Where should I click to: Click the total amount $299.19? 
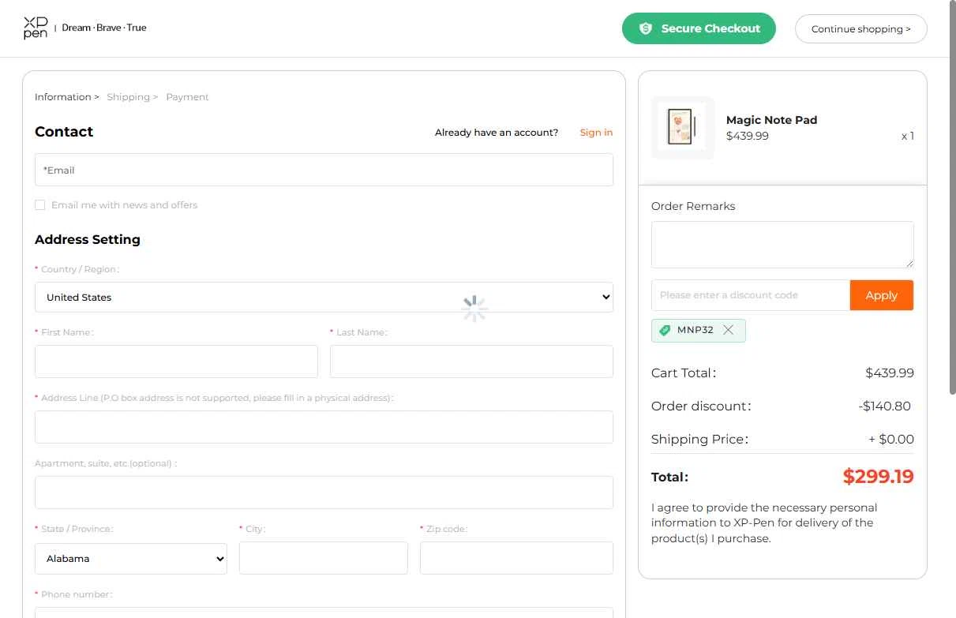point(878,477)
